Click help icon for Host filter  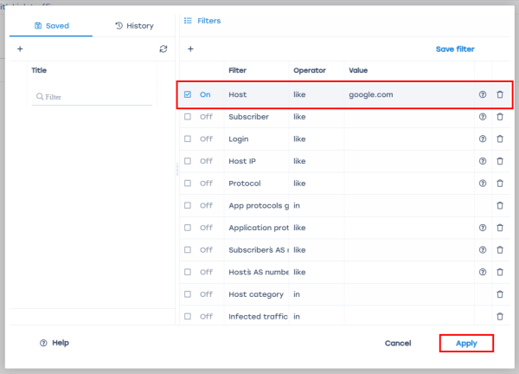[x=483, y=94]
